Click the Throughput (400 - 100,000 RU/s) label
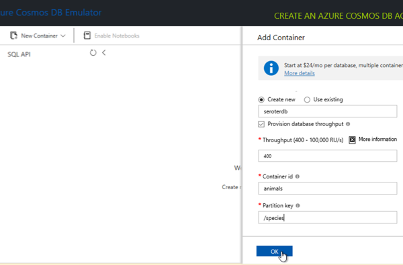This screenshot has height=265, width=403. [303, 140]
